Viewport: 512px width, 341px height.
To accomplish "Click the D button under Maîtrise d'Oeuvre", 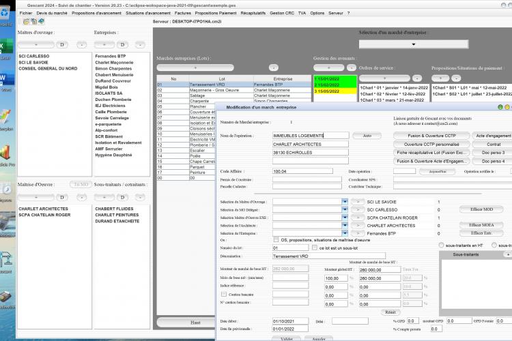I will pyautogui.click(x=62, y=197).
